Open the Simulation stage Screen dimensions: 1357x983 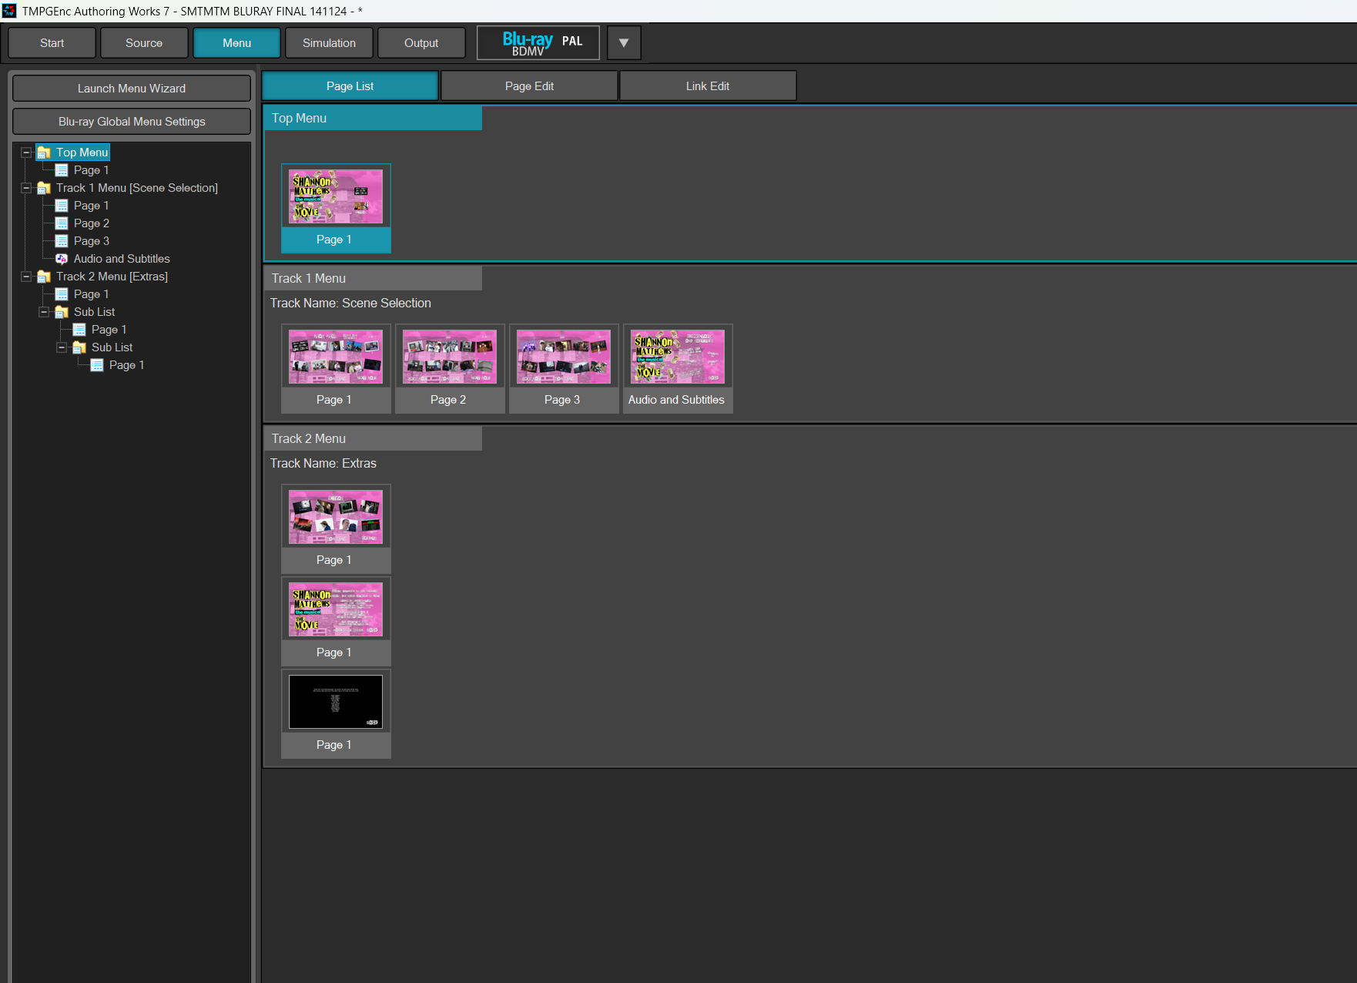329,43
